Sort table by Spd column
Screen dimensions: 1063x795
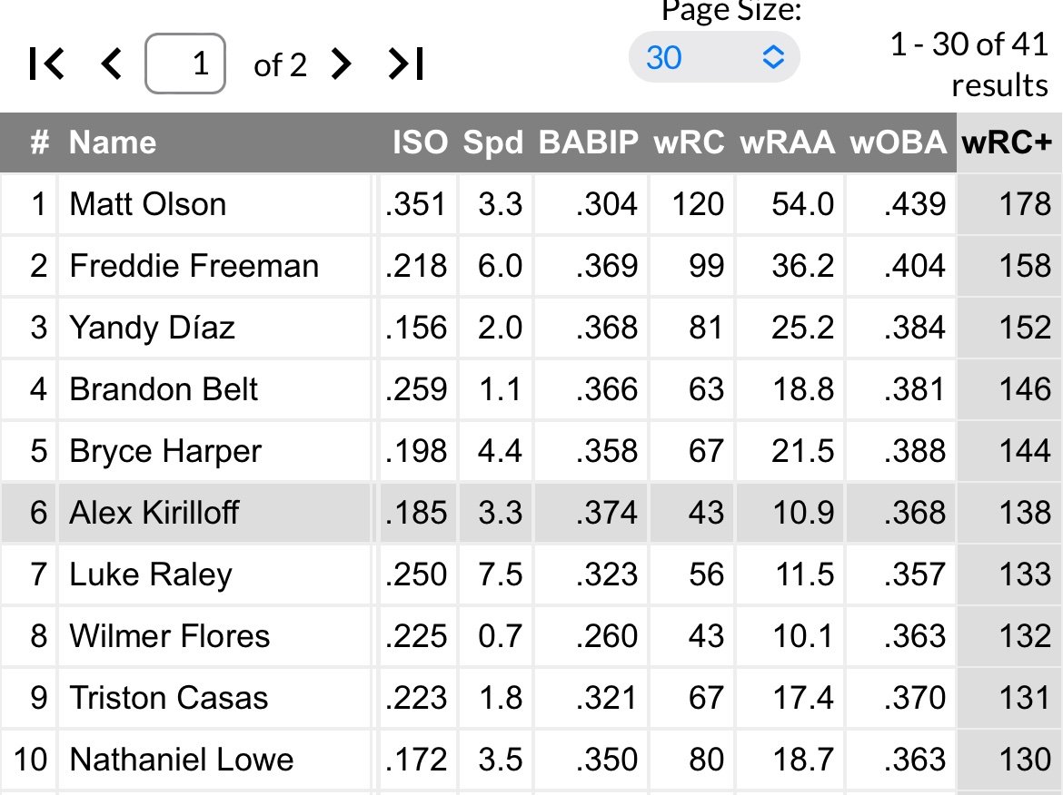(493, 142)
